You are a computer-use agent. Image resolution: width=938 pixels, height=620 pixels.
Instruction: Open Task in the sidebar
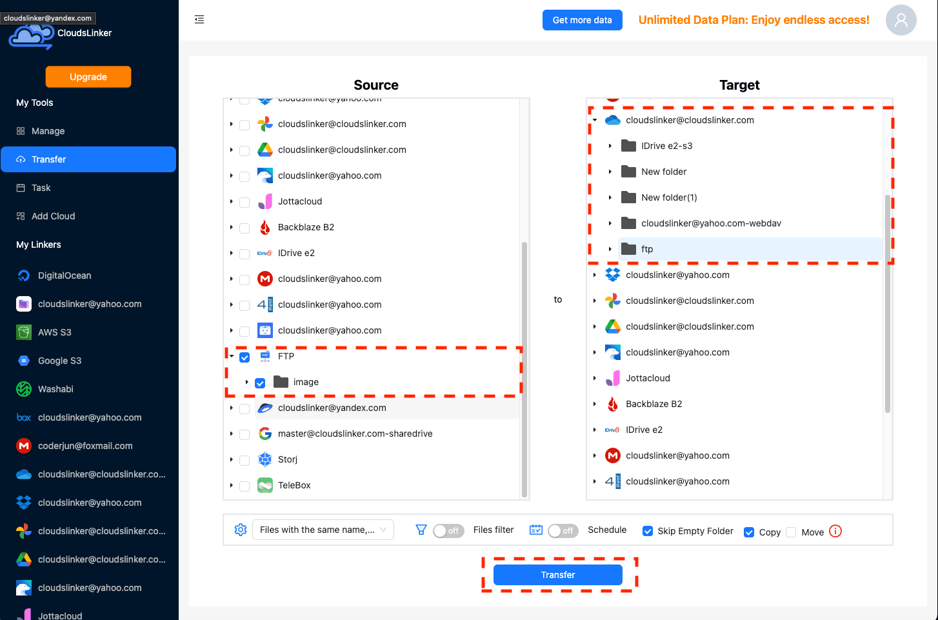88,188
